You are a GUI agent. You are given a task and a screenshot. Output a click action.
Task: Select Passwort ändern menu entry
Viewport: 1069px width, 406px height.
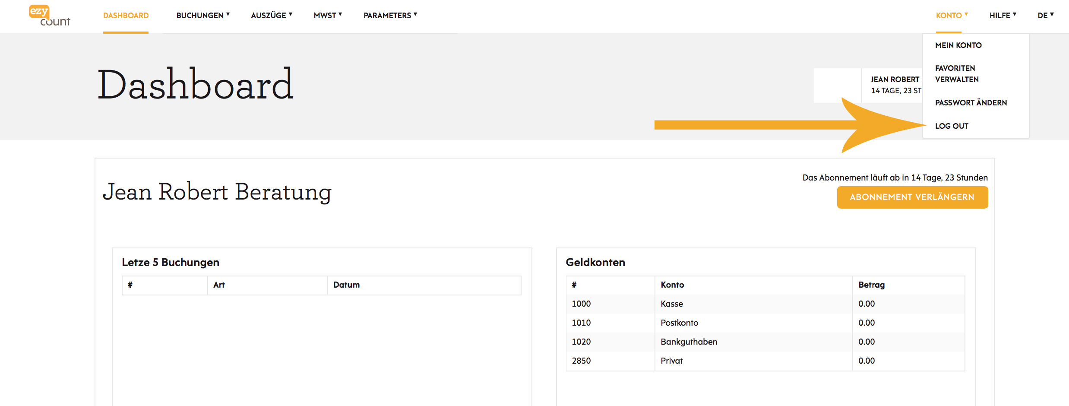click(x=971, y=103)
